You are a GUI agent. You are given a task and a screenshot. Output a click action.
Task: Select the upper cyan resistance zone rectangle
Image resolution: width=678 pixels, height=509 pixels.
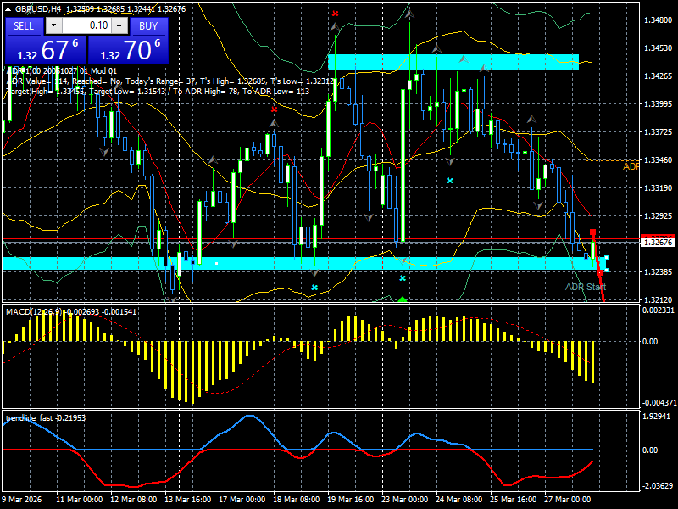453,62
